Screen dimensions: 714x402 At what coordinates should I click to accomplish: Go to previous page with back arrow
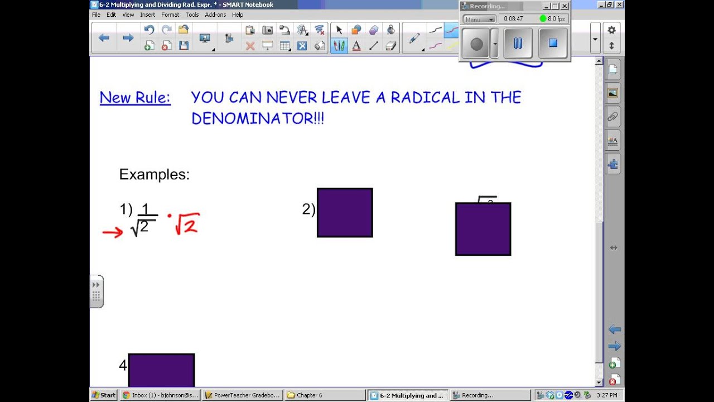[x=104, y=38]
